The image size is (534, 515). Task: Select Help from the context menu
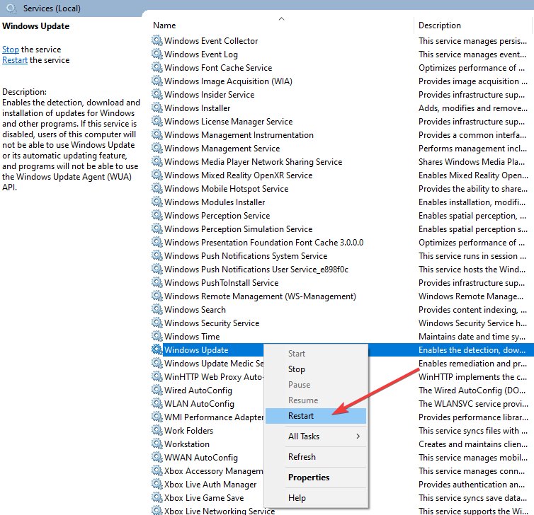pyautogui.click(x=316, y=497)
